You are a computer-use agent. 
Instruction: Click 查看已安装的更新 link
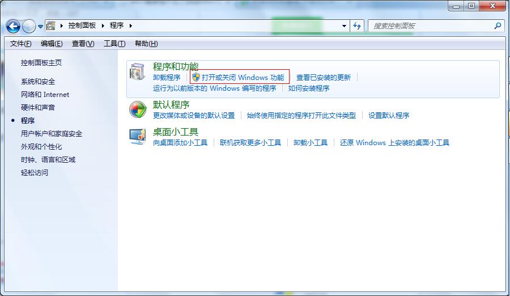click(324, 78)
